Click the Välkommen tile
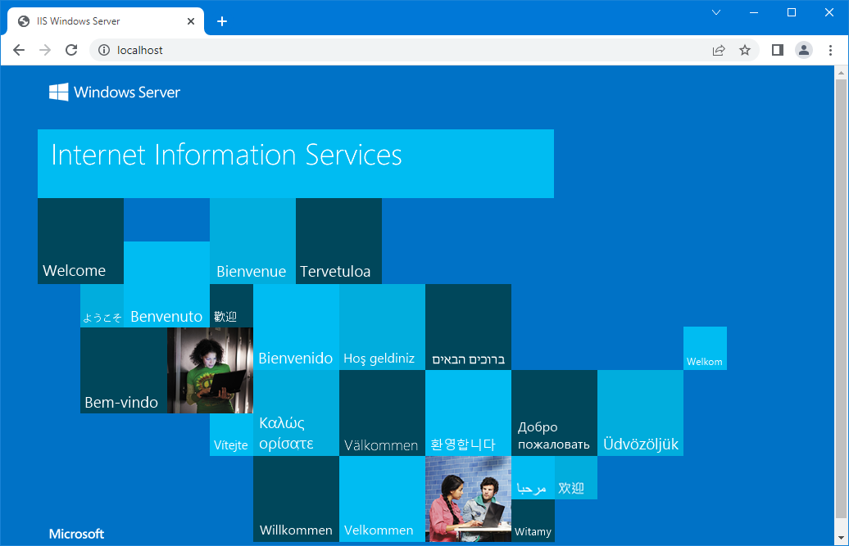849x546 pixels. pos(382,413)
